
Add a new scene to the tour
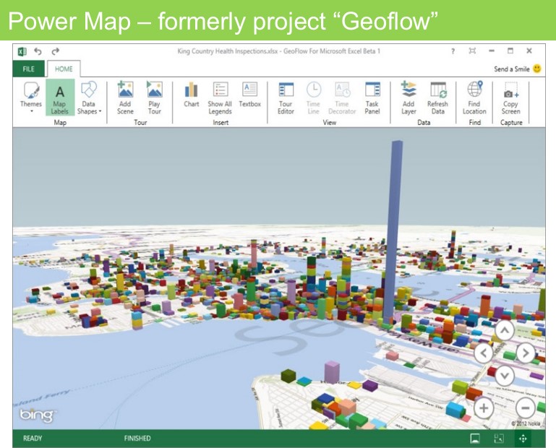pos(125,97)
